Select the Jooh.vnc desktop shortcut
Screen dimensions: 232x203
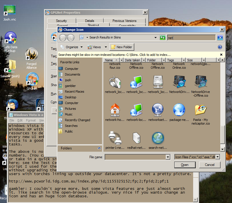click(10, 13)
